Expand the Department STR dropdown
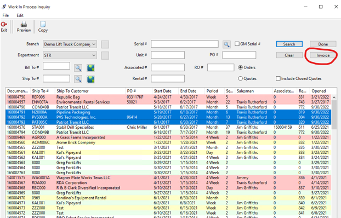Screen dimensions: 341x218 pyautogui.click(x=94, y=55)
